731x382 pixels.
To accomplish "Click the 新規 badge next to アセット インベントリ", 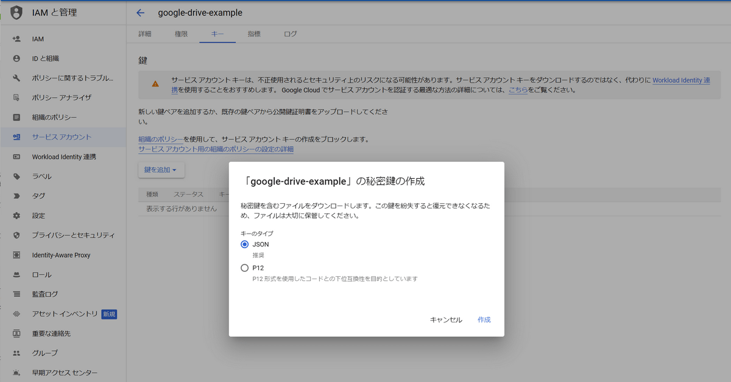I will coord(109,314).
